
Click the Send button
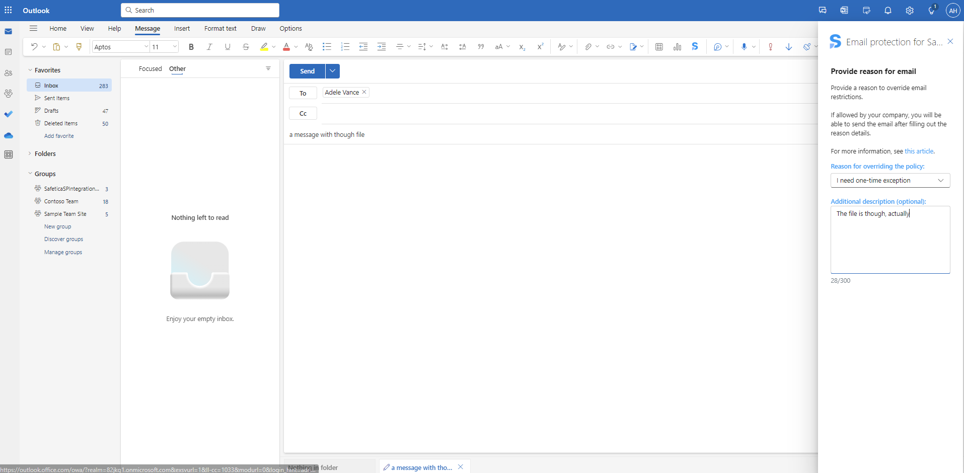click(307, 71)
